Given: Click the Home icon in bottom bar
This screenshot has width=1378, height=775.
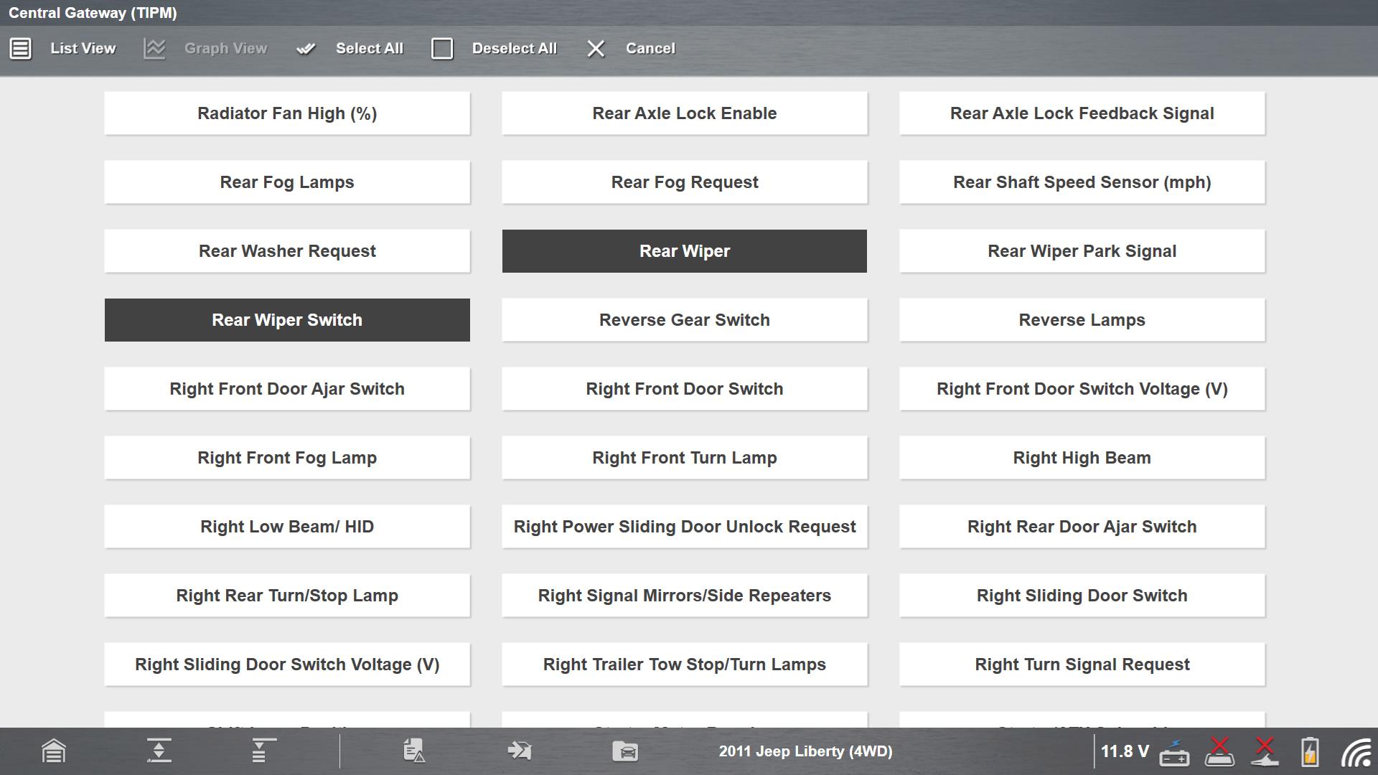Looking at the screenshot, I should point(54,751).
